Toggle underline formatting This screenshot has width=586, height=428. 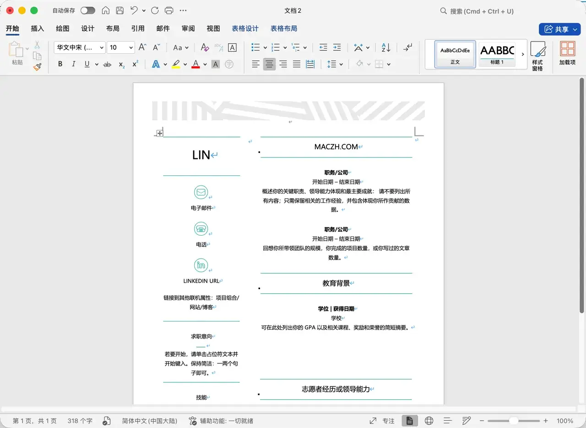[87, 64]
